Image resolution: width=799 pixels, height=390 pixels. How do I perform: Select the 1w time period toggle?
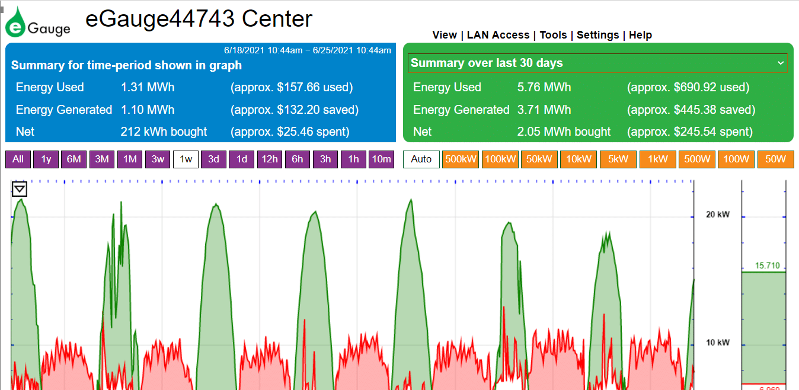click(x=186, y=159)
